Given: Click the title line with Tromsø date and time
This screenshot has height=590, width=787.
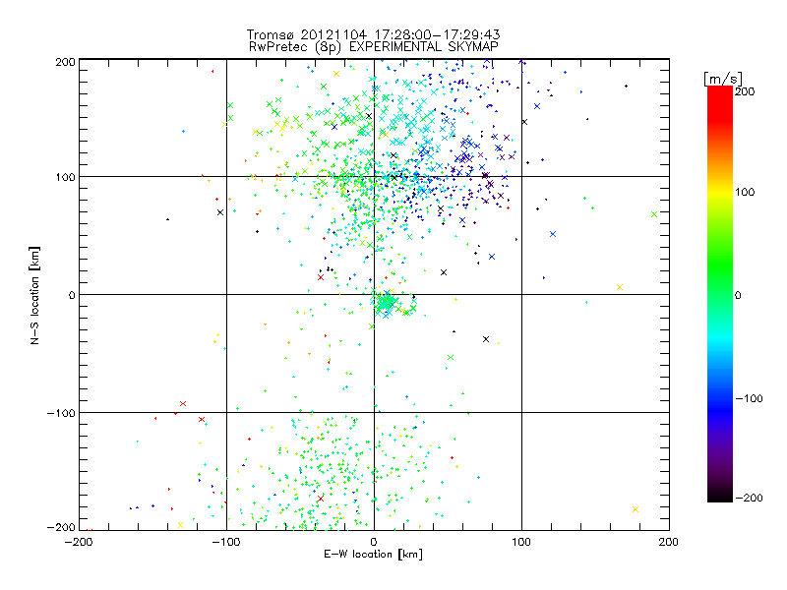Looking at the screenshot, I should (x=373, y=34).
